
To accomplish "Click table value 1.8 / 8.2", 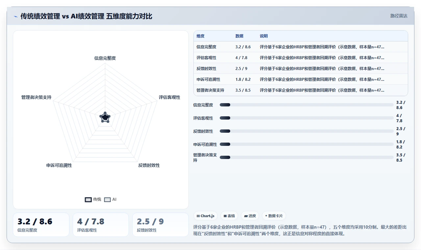I will click(243, 80).
